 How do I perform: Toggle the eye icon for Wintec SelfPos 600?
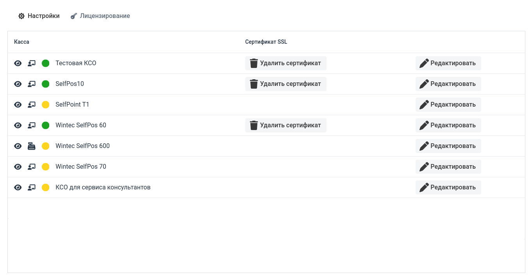(x=18, y=146)
